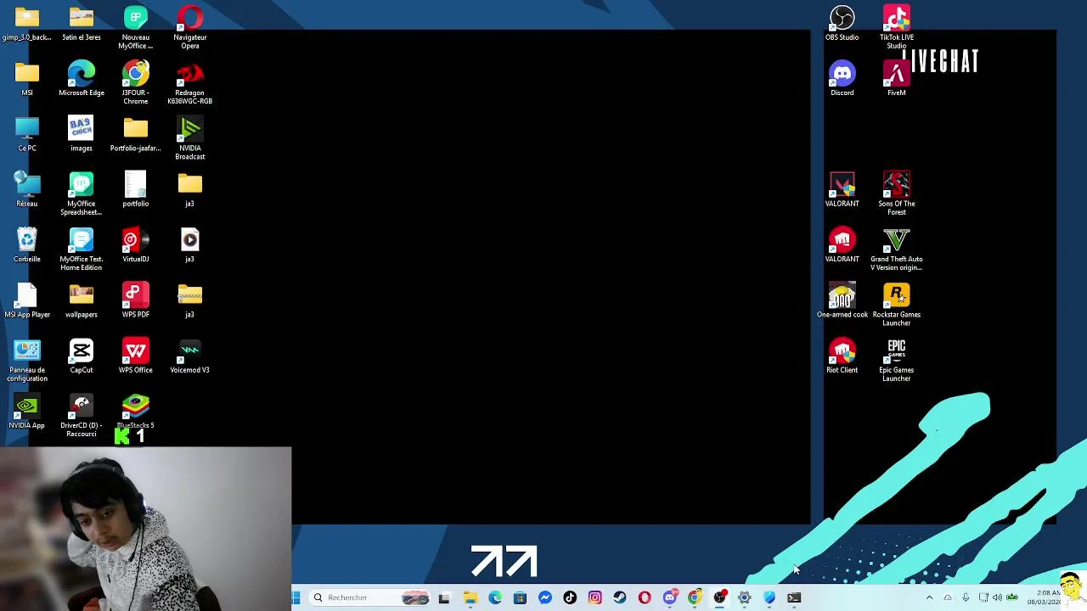Open File Explorer from the taskbar
Image resolution: width=1087 pixels, height=611 pixels.
(x=470, y=597)
